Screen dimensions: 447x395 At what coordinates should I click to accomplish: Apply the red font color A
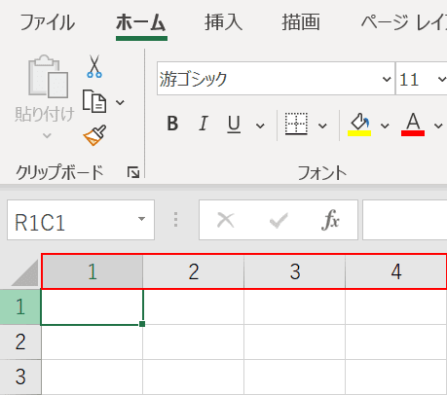point(413,125)
